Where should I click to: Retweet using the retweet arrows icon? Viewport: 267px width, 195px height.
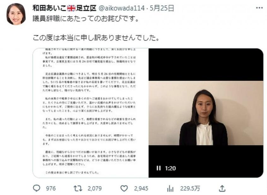pyautogui.click(x=78, y=188)
